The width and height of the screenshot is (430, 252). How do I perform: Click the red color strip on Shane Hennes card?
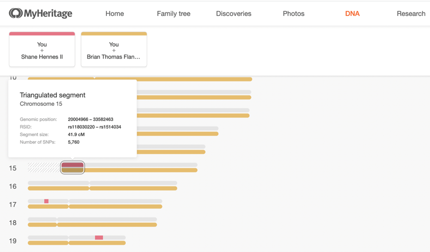pos(42,34)
